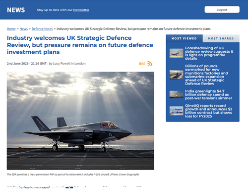Click the jet thumbnail for Foreshadowing article
This screenshot has height=189, width=248.
pyautogui.click(x=177, y=53)
